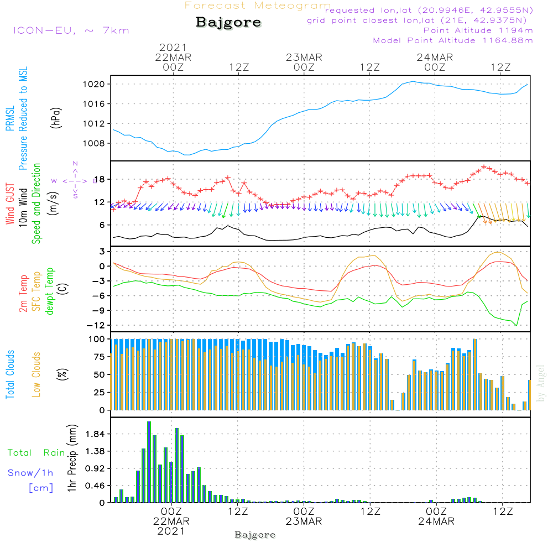Viewport: 553px width, 553px height.
Task: Click the black '10m Wind' legend label
Action: pos(23,207)
